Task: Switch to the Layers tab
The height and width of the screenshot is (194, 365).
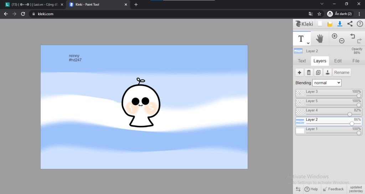Action: pyautogui.click(x=320, y=61)
